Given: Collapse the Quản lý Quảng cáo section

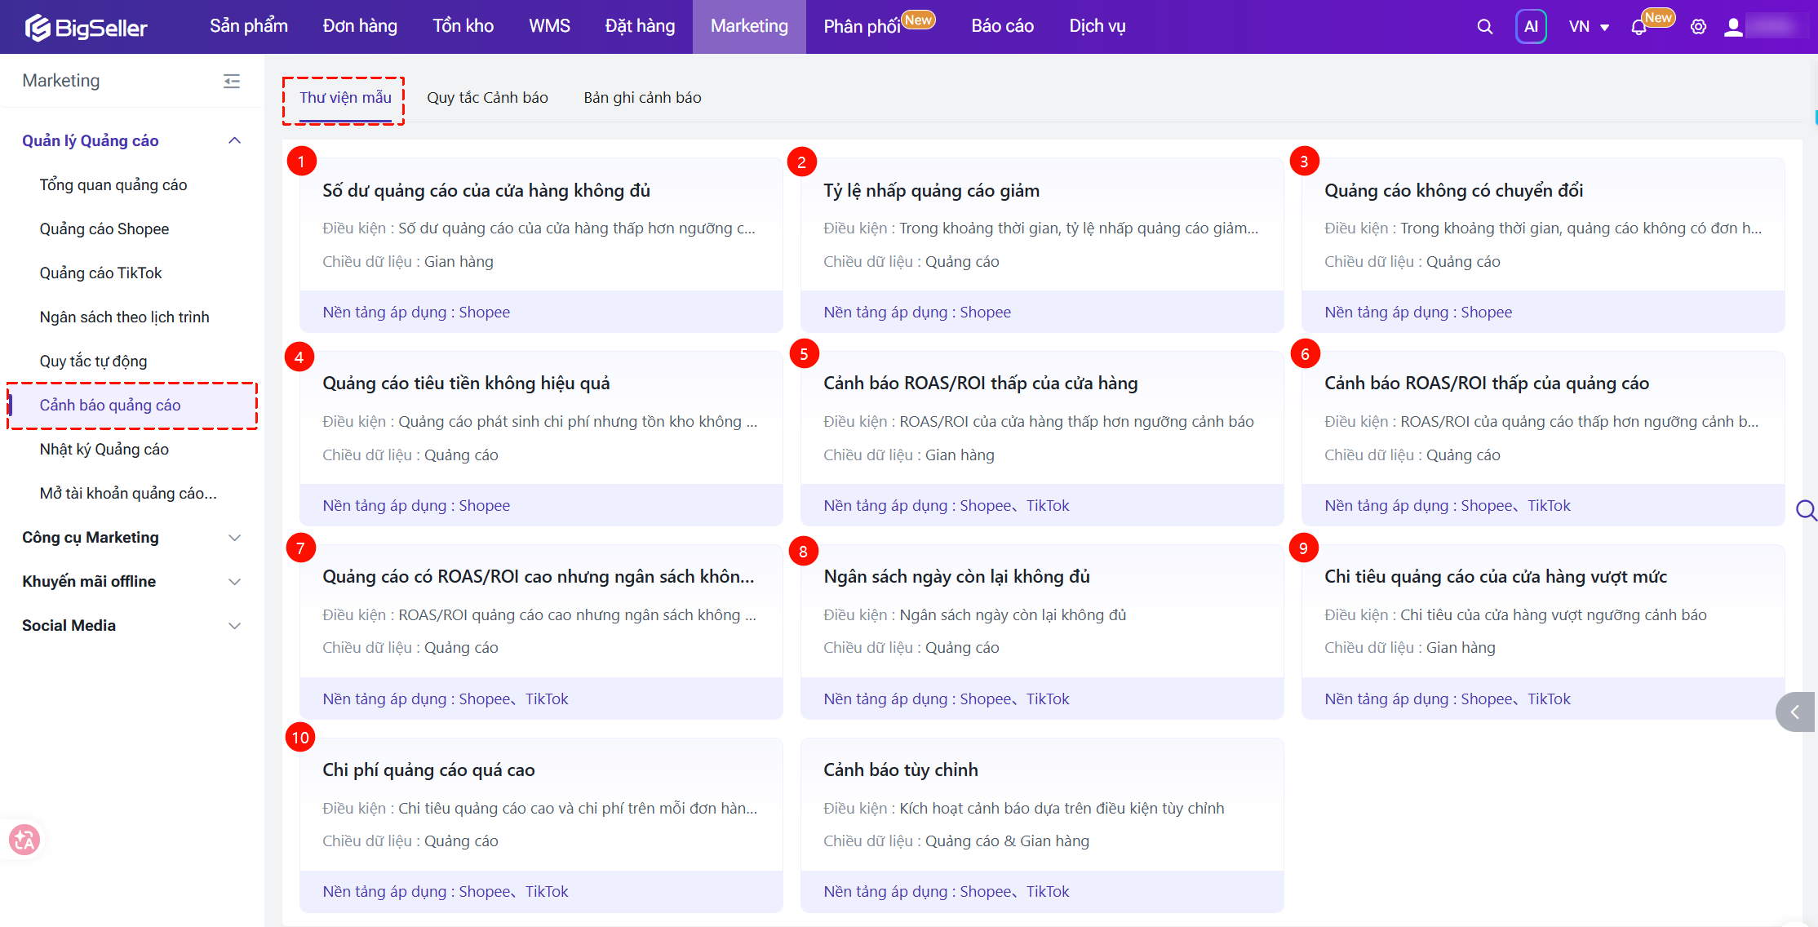Looking at the screenshot, I should coord(234,140).
